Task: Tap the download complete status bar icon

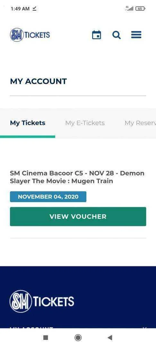Action: click(34, 8)
